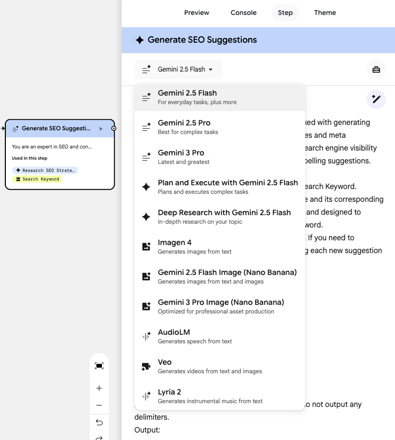Click the Search Keyword input chip
This screenshot has height=440, width=395.
point(37,179)
